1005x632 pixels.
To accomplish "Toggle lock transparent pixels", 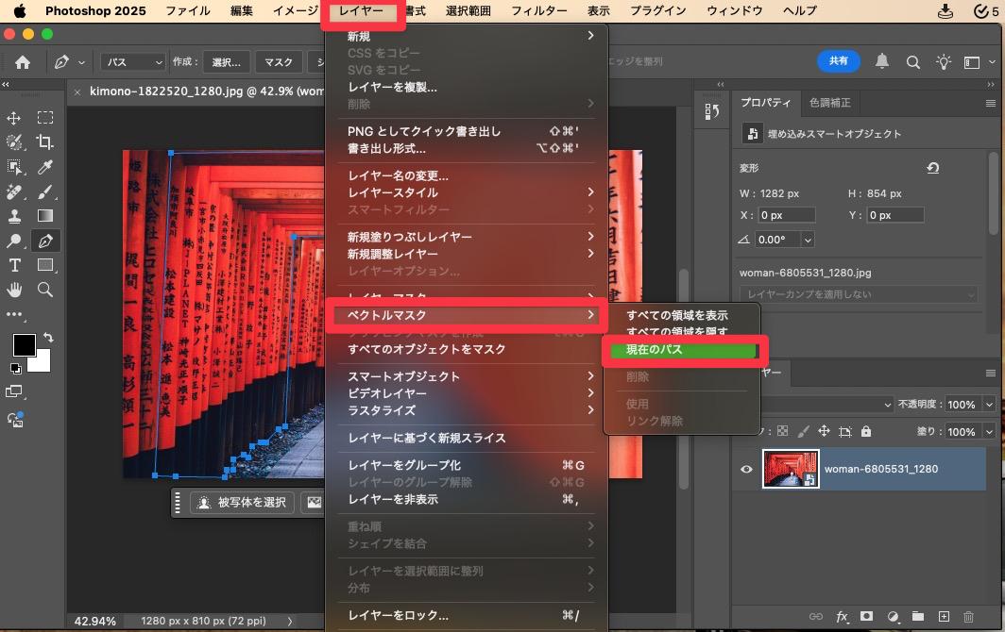I will coord(783,431).
